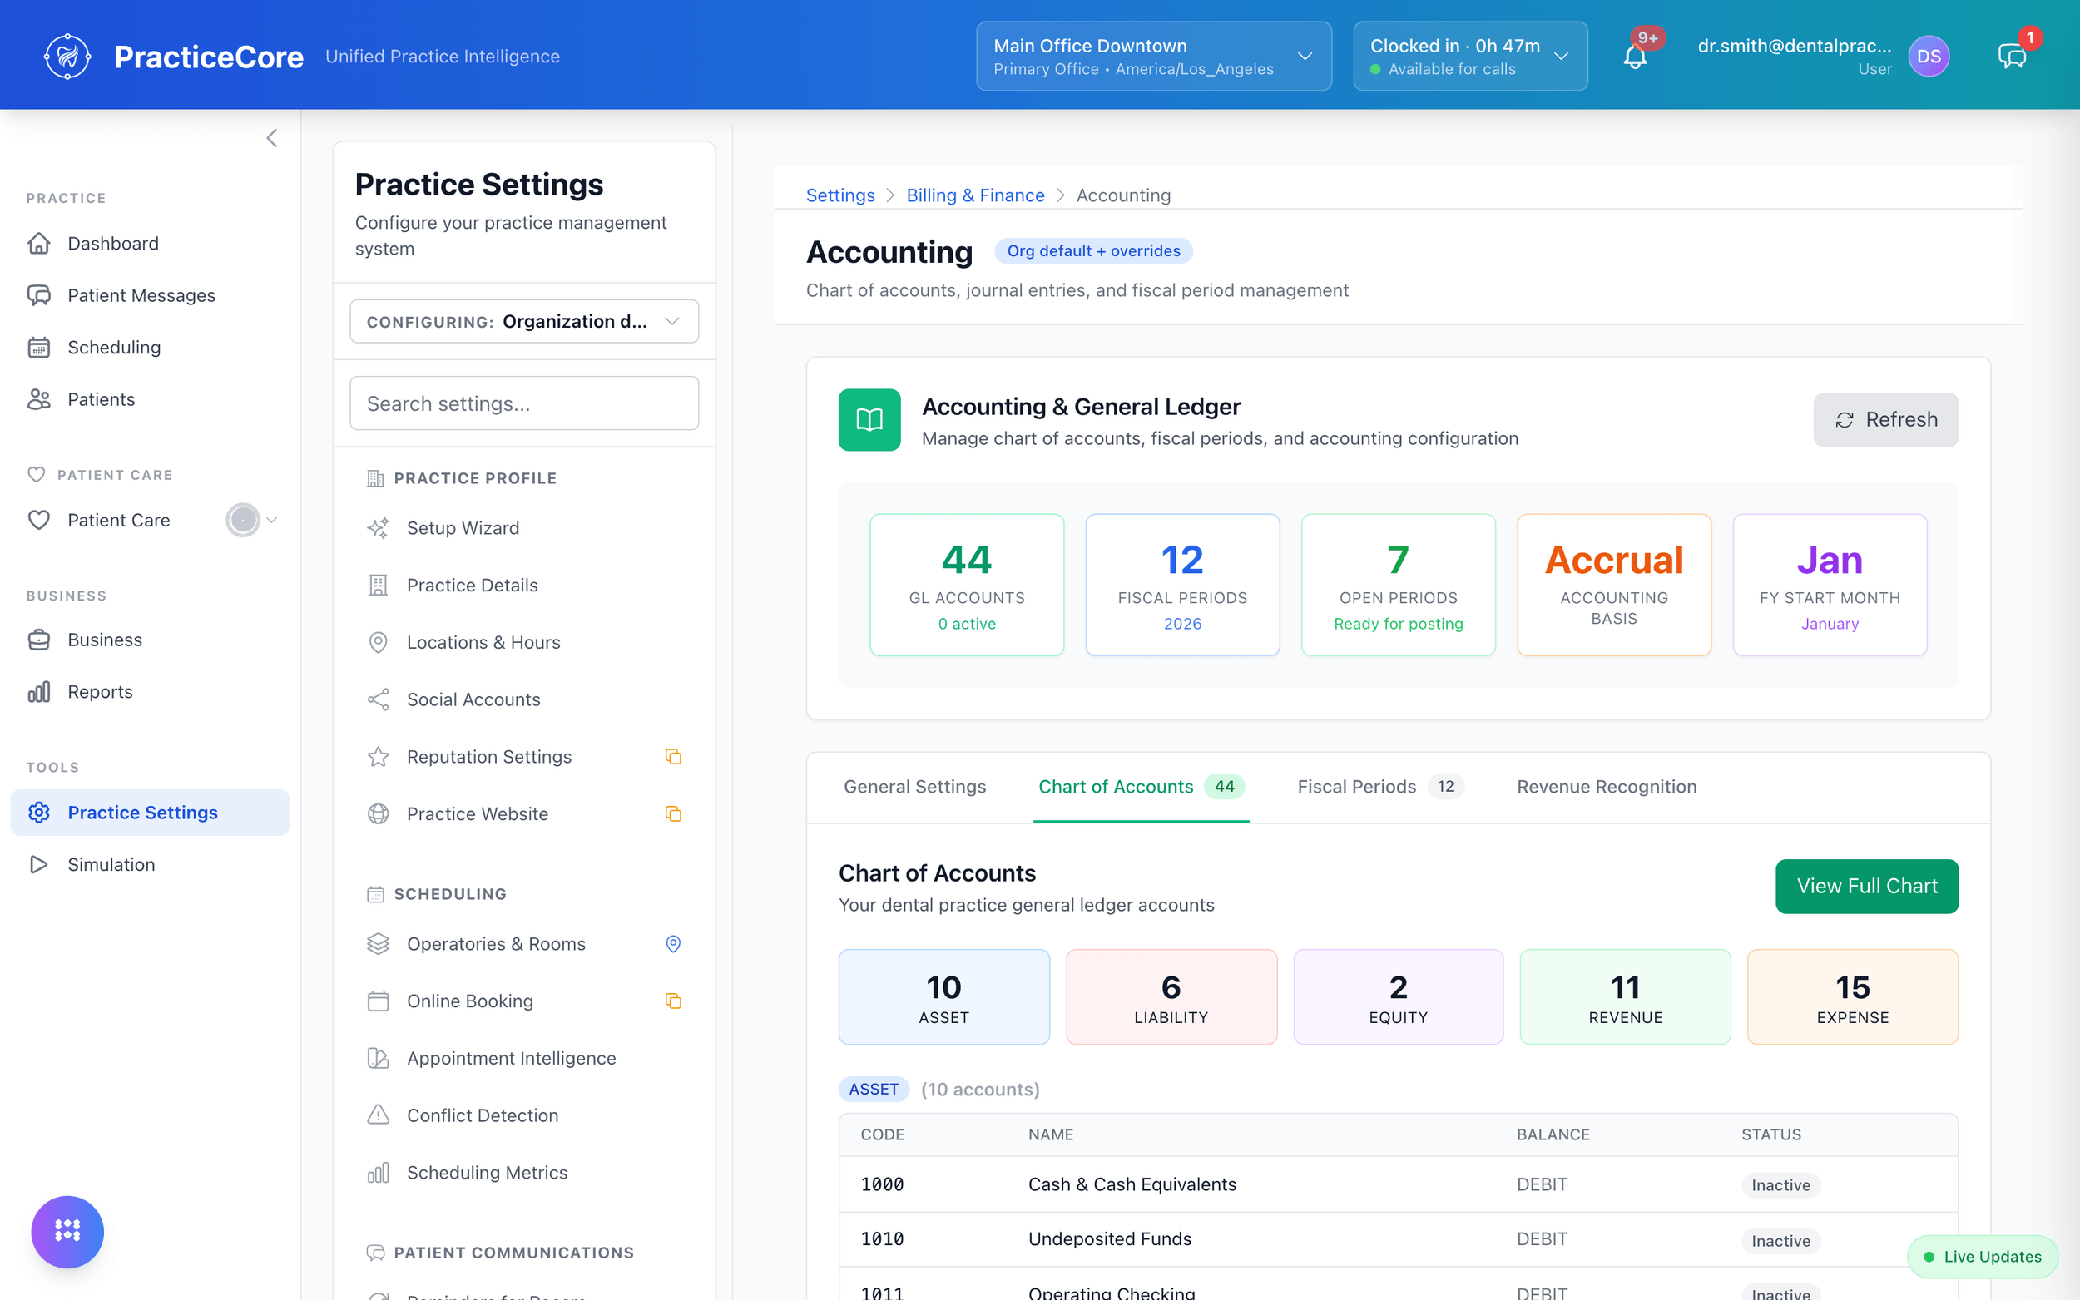Open the Configuring Organization dropdown
The image size is (2080, 1300).
(x=524, y=321)
